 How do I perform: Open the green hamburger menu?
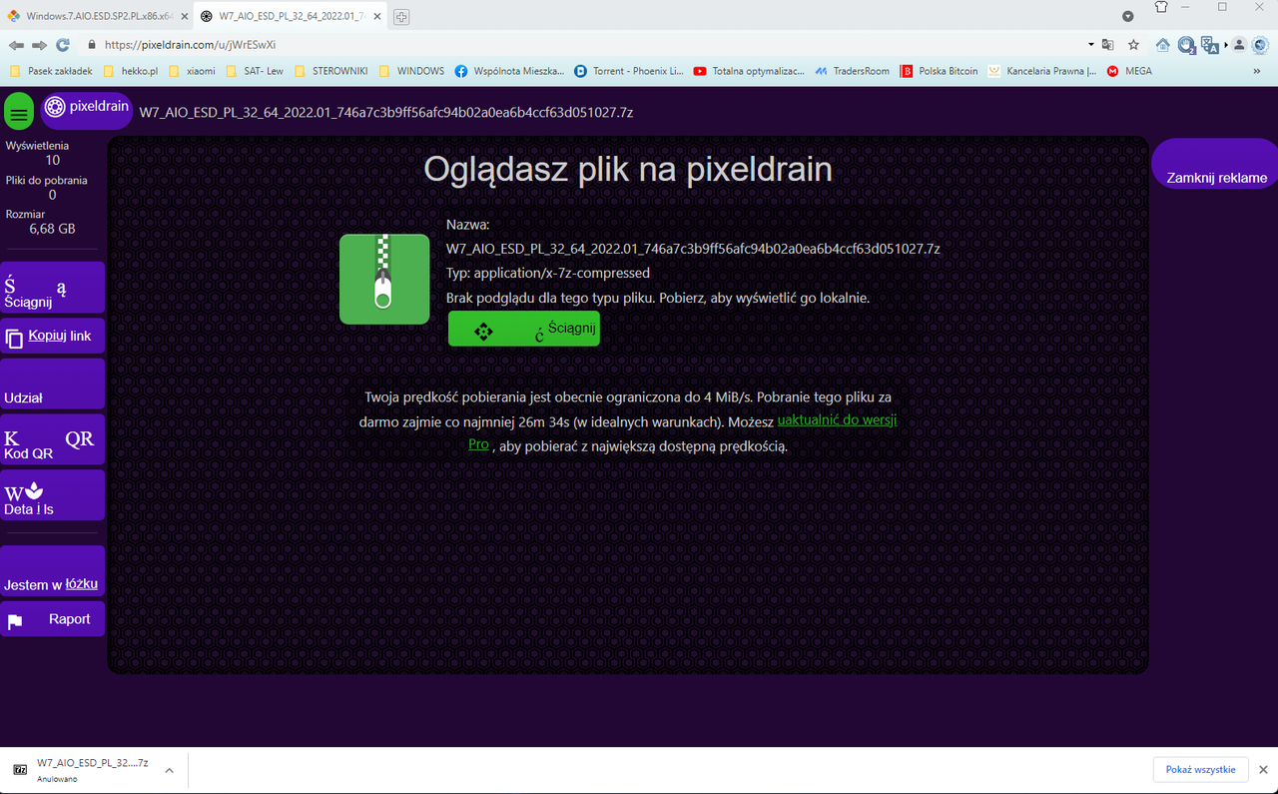[18, 111]
